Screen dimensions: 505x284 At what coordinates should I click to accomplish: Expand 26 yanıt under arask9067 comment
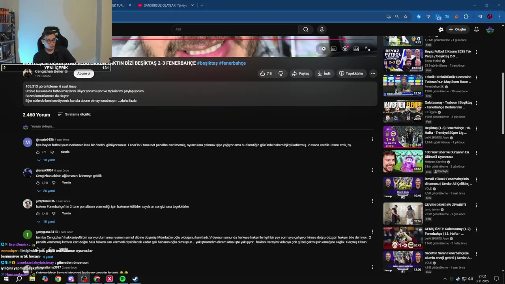pos(46,191)
